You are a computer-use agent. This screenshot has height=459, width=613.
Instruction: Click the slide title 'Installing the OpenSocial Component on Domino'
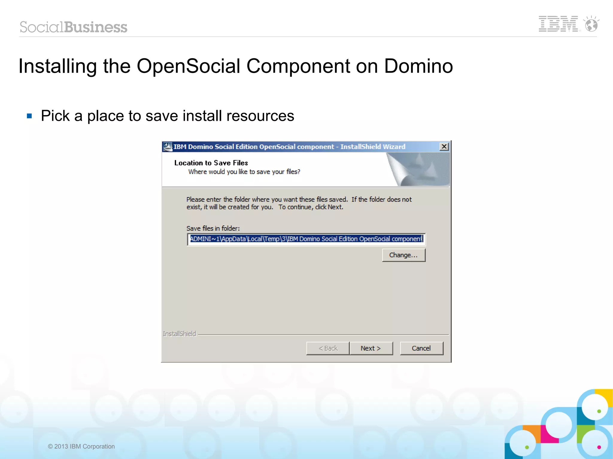click(x=236, y=66)
